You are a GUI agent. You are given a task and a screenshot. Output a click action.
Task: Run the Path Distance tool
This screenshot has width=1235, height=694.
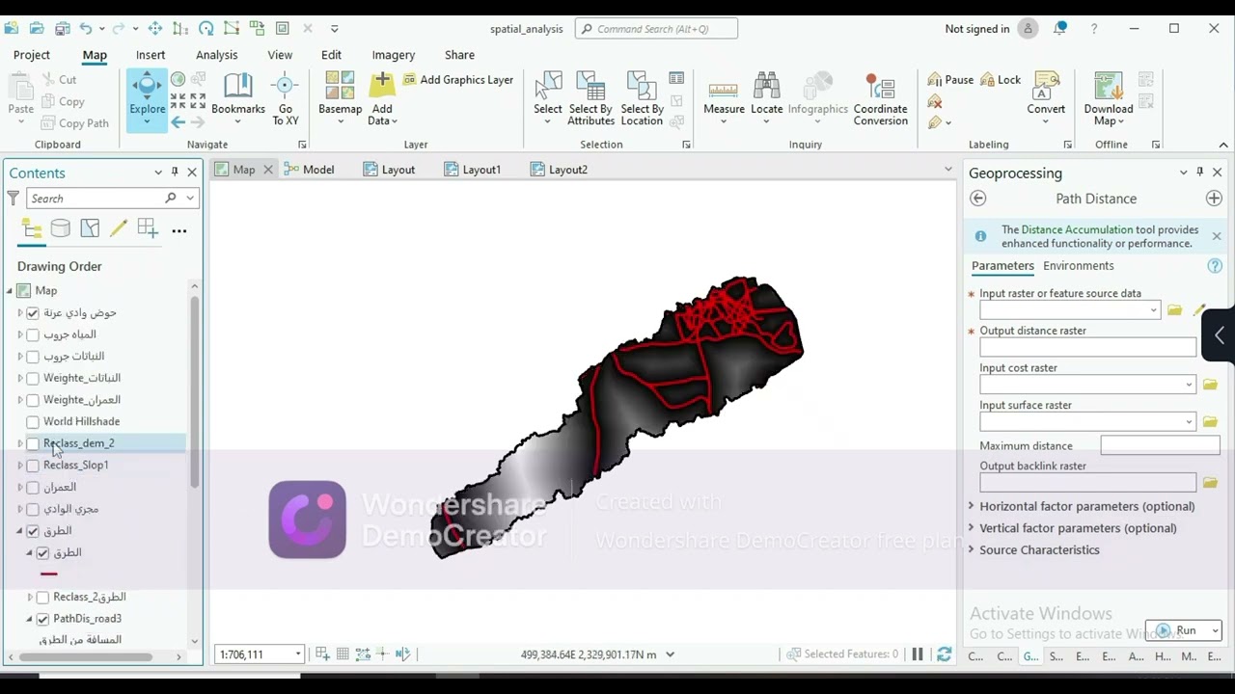click(1177, 631)
